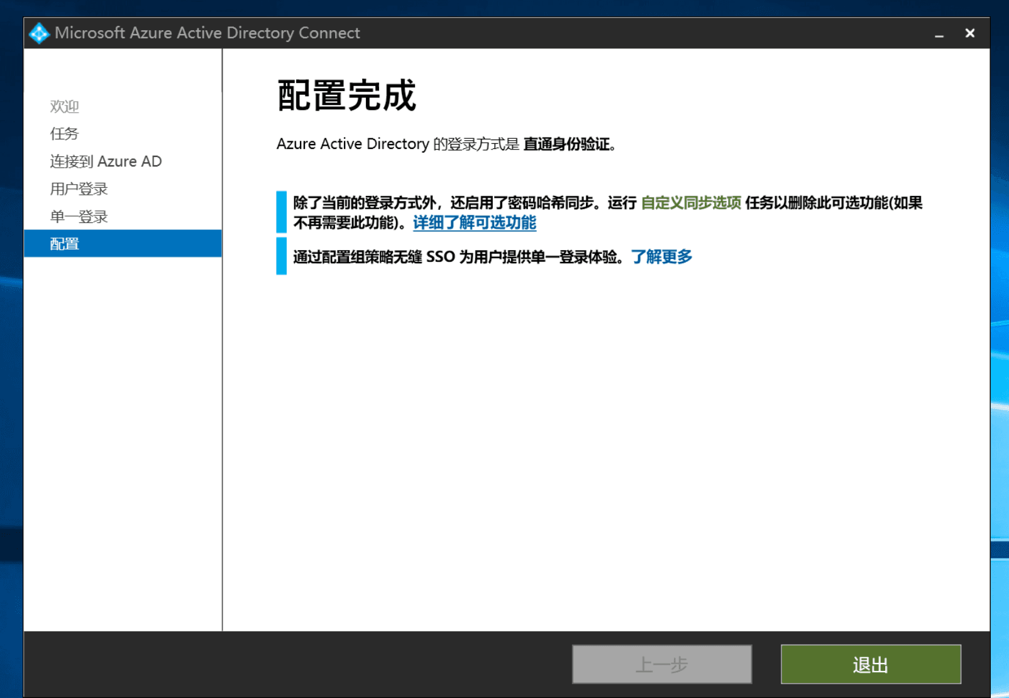Minimize the Azure AD Connect window
The image size is (1009, 698).
click(x=939, y=34)
